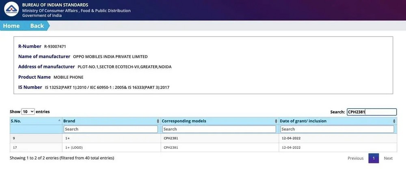Screen dimensions: 406x176
Task: Sort the Brand column using sort icon
Action: pyautogui.click(x=158, y=121)
